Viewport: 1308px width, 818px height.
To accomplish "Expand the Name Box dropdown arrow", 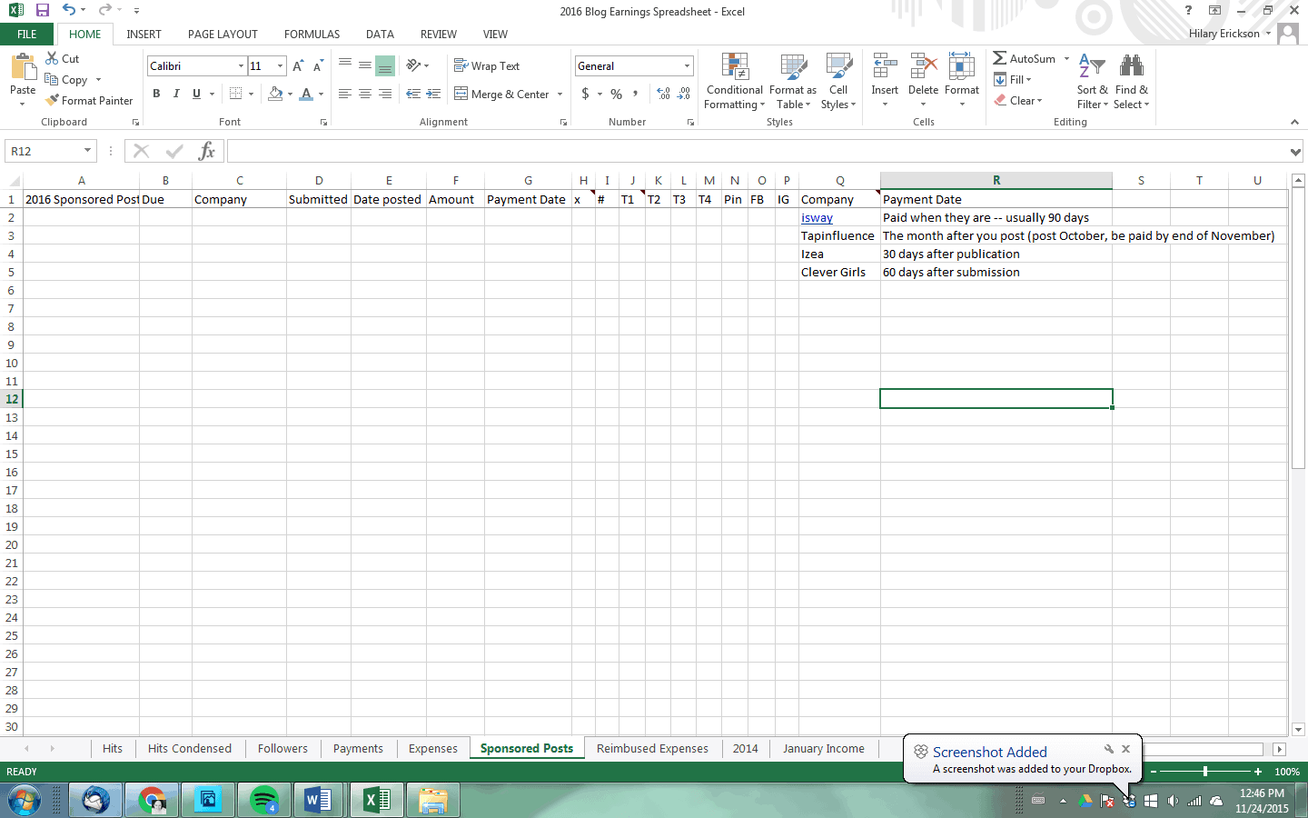I will pyautogui.click(x=88, y=151).
